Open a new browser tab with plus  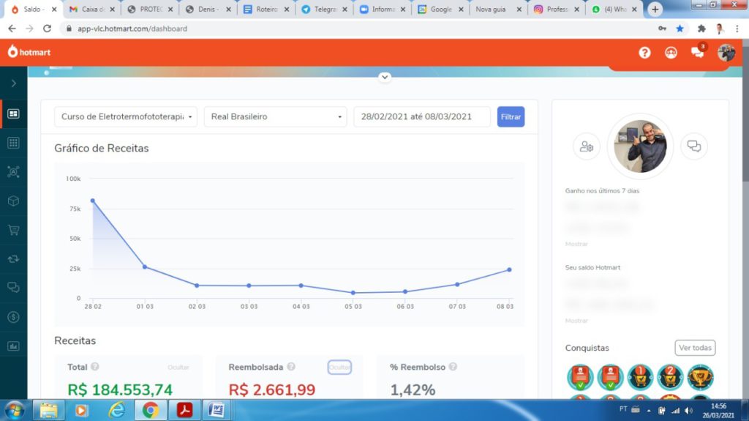[x=655, y=9]
